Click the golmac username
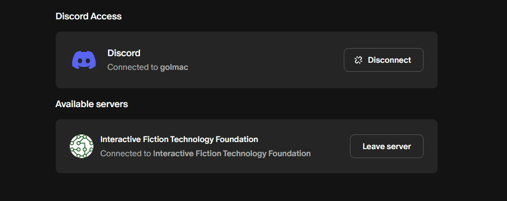The image size is (507, 201). pyautogui.click(x=174, y=67)
